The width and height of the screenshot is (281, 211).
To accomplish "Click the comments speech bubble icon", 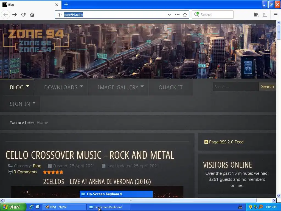I will coord(10,172).
